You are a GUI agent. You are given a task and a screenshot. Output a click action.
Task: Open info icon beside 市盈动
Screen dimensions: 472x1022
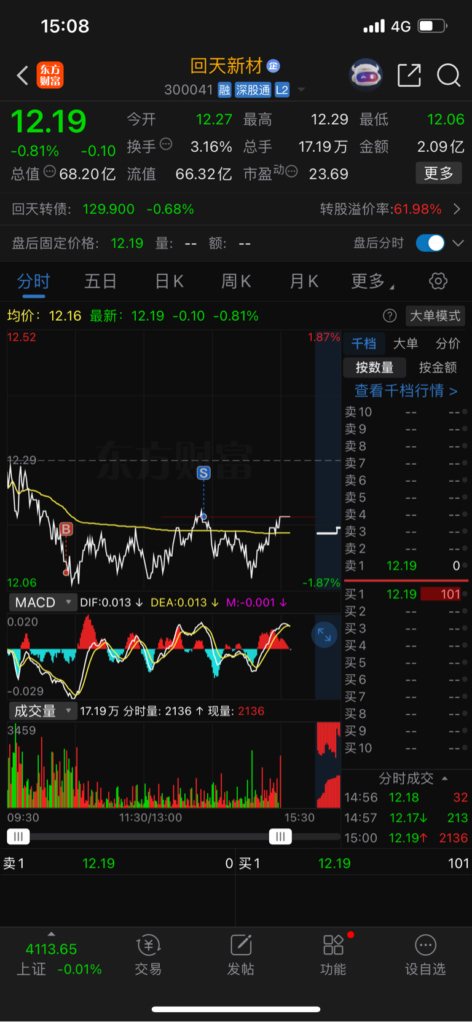click(x=292, y=171)
